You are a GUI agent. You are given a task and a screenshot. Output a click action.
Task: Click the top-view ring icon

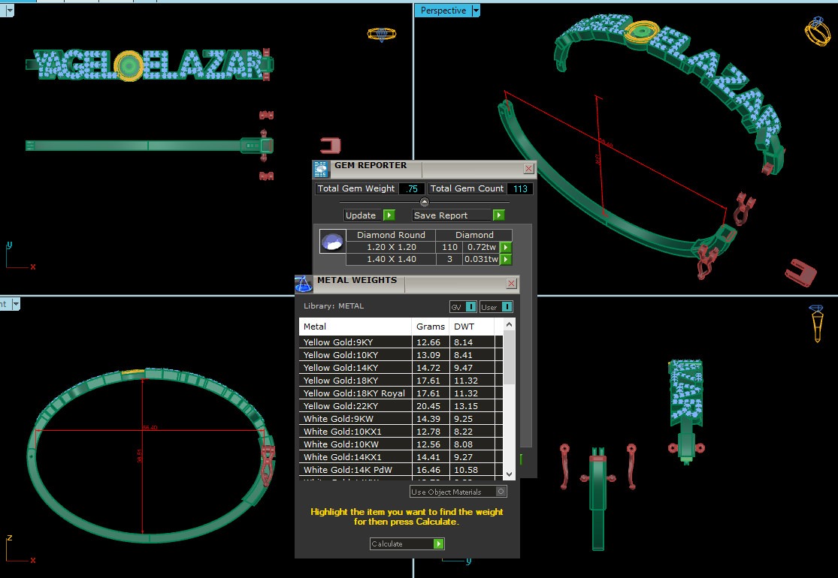tap(383, 35)
